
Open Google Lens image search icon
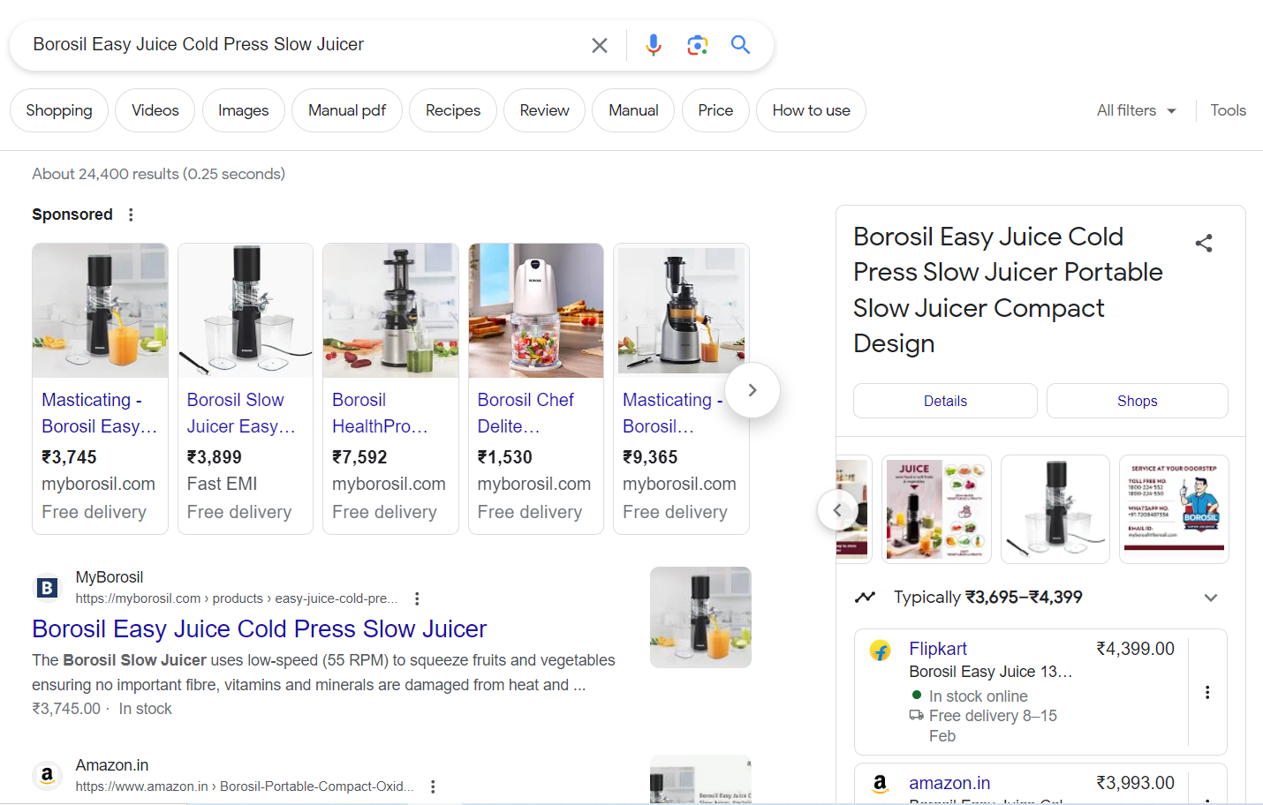698,45
